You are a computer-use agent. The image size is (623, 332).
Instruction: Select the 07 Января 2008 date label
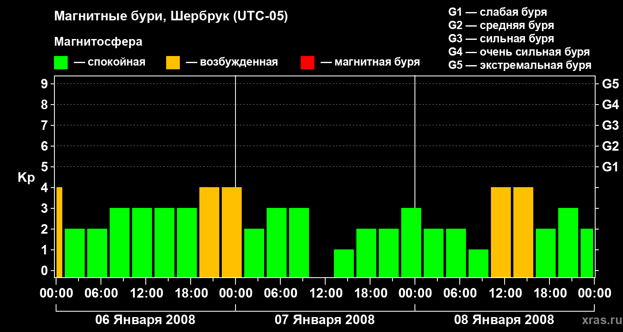click(x=324, y=320)
